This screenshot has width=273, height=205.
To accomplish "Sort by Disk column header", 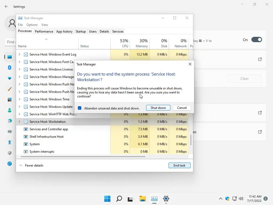I will pyautogui.click(x=159, y=43).
